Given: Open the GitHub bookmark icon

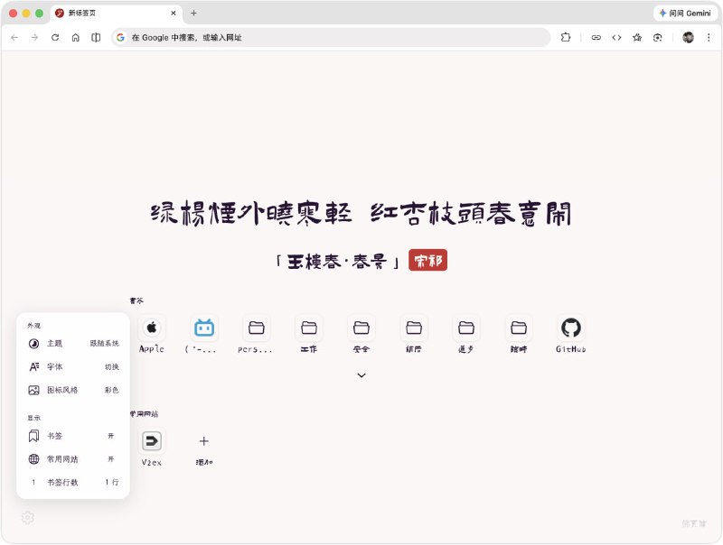Looking at the screenshot, I should 570,329.
